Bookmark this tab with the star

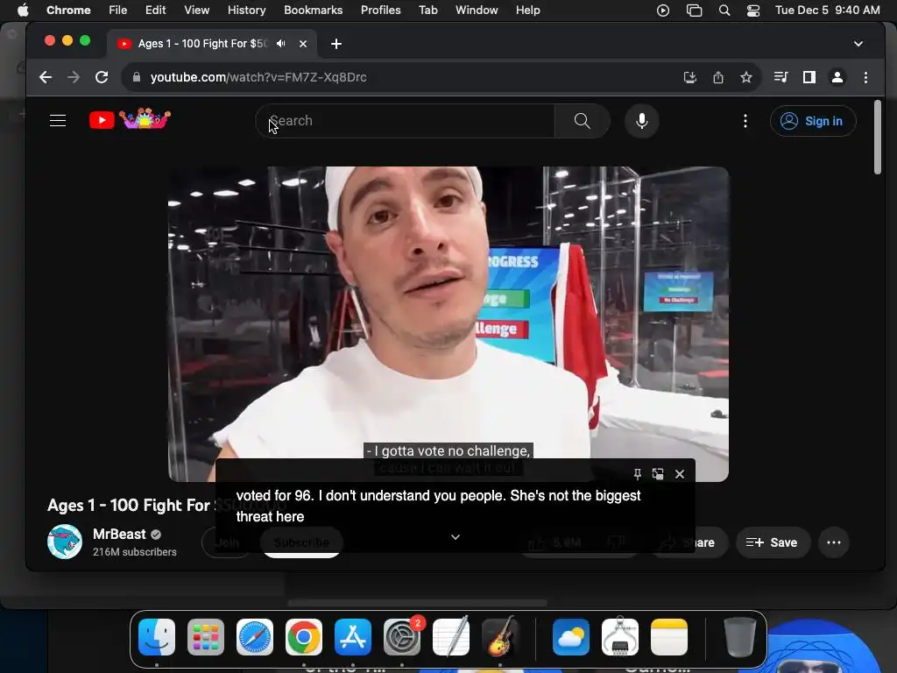(x=746, y=77)
